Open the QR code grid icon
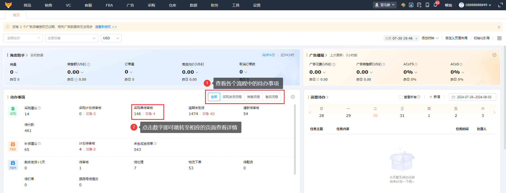The image size is (506, 193). click(x=499, y=38)
